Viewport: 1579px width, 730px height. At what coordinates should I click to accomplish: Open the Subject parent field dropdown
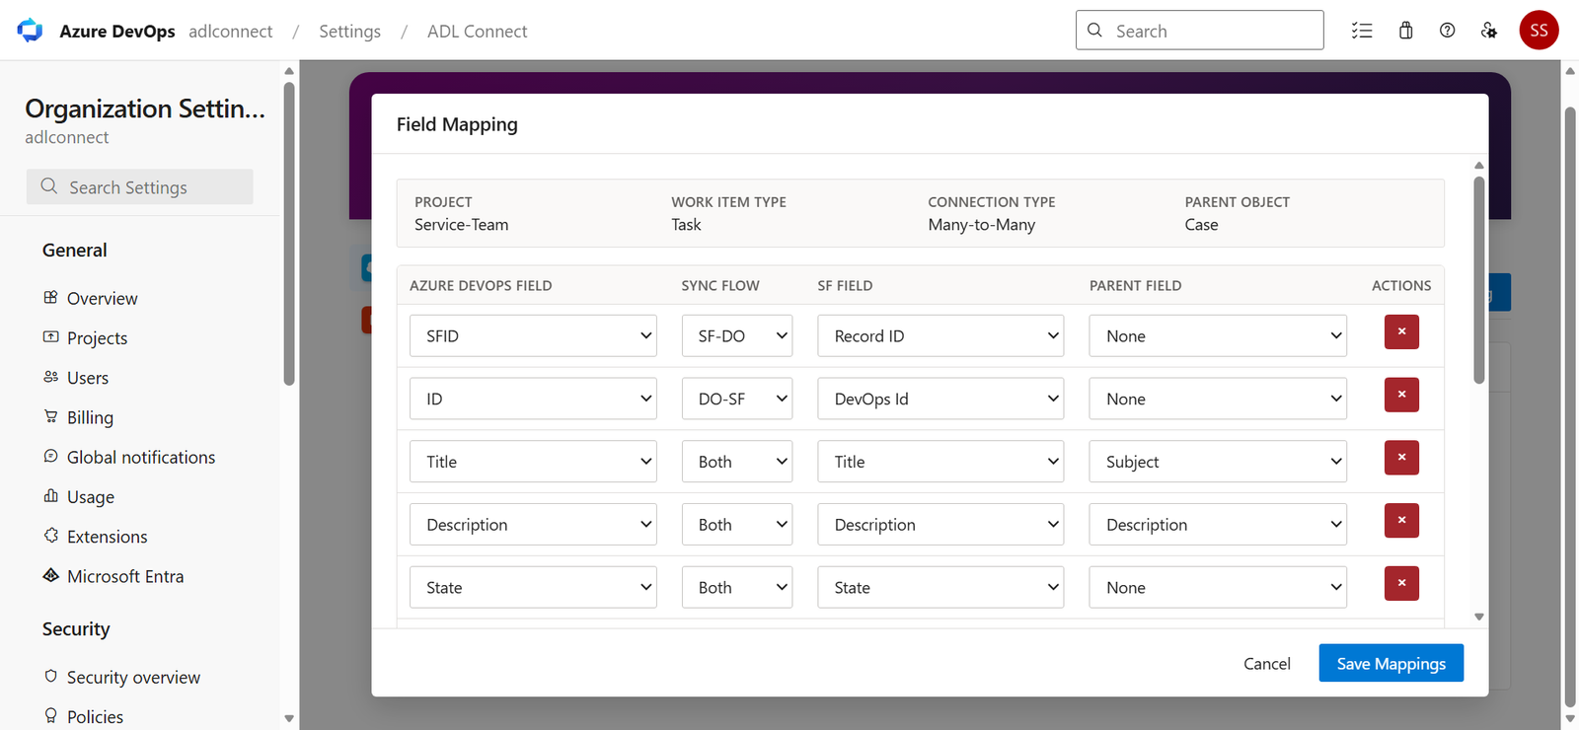click(x=1218, y=462)
